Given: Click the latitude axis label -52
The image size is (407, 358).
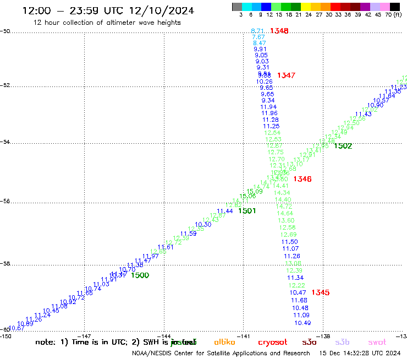Looking at the screenshot, I should click(5, 85).
